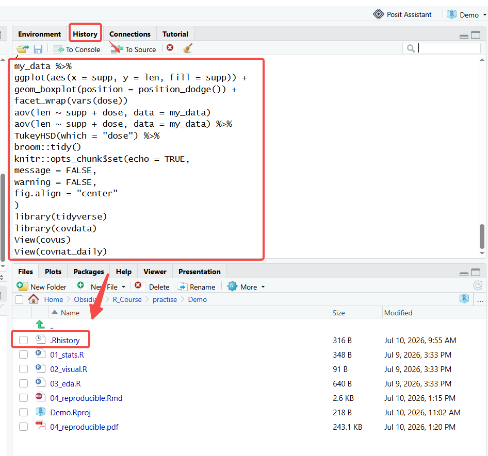Navigate to R_Course breadcrumb
Screen dimensions: 488x456
127,300
